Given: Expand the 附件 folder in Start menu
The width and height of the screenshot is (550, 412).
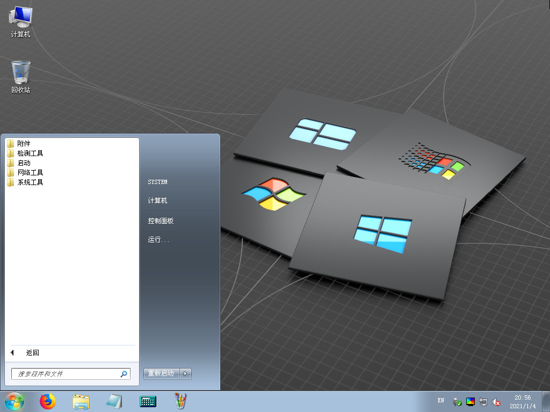Looking at the screenshot, I should click(x=24, y=144).
